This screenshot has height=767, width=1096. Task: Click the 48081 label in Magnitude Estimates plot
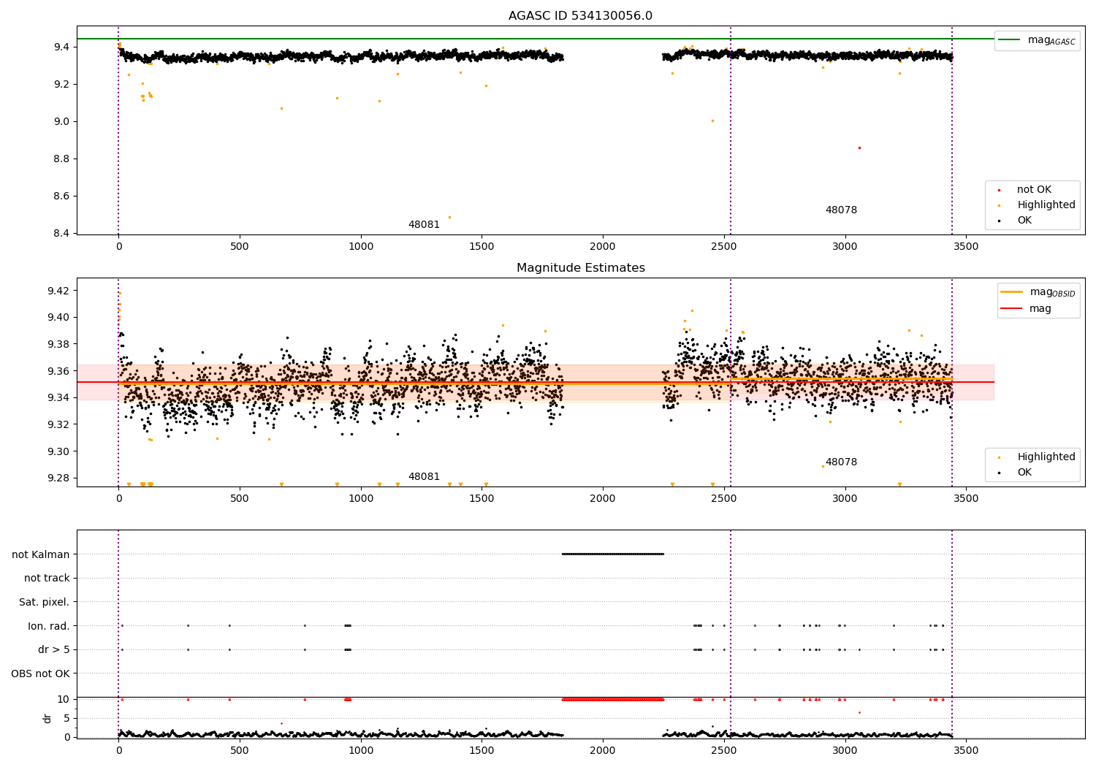click(424, 477)
